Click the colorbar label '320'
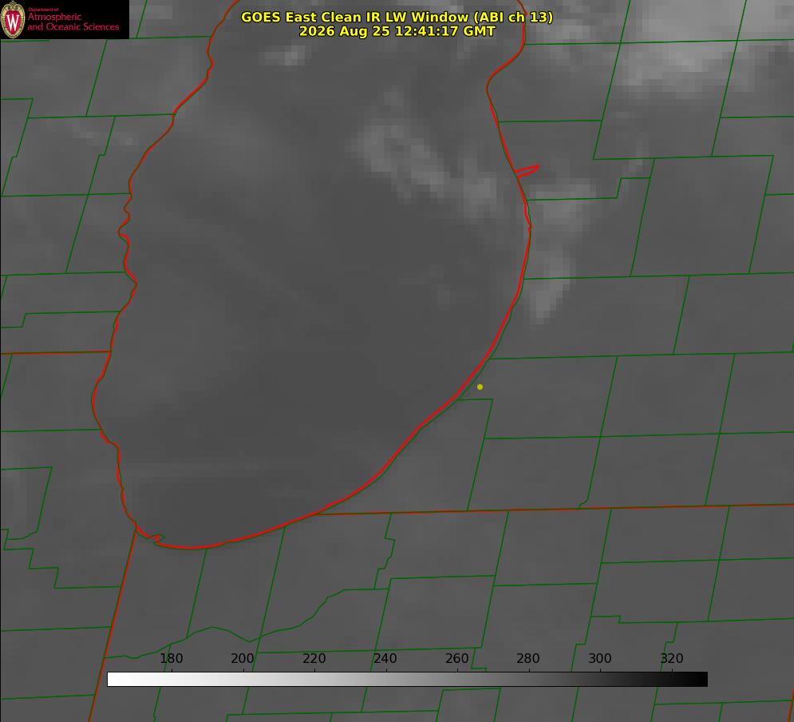Image resolution: width=794 pixels, height=722 pixels. coord(671,658)
